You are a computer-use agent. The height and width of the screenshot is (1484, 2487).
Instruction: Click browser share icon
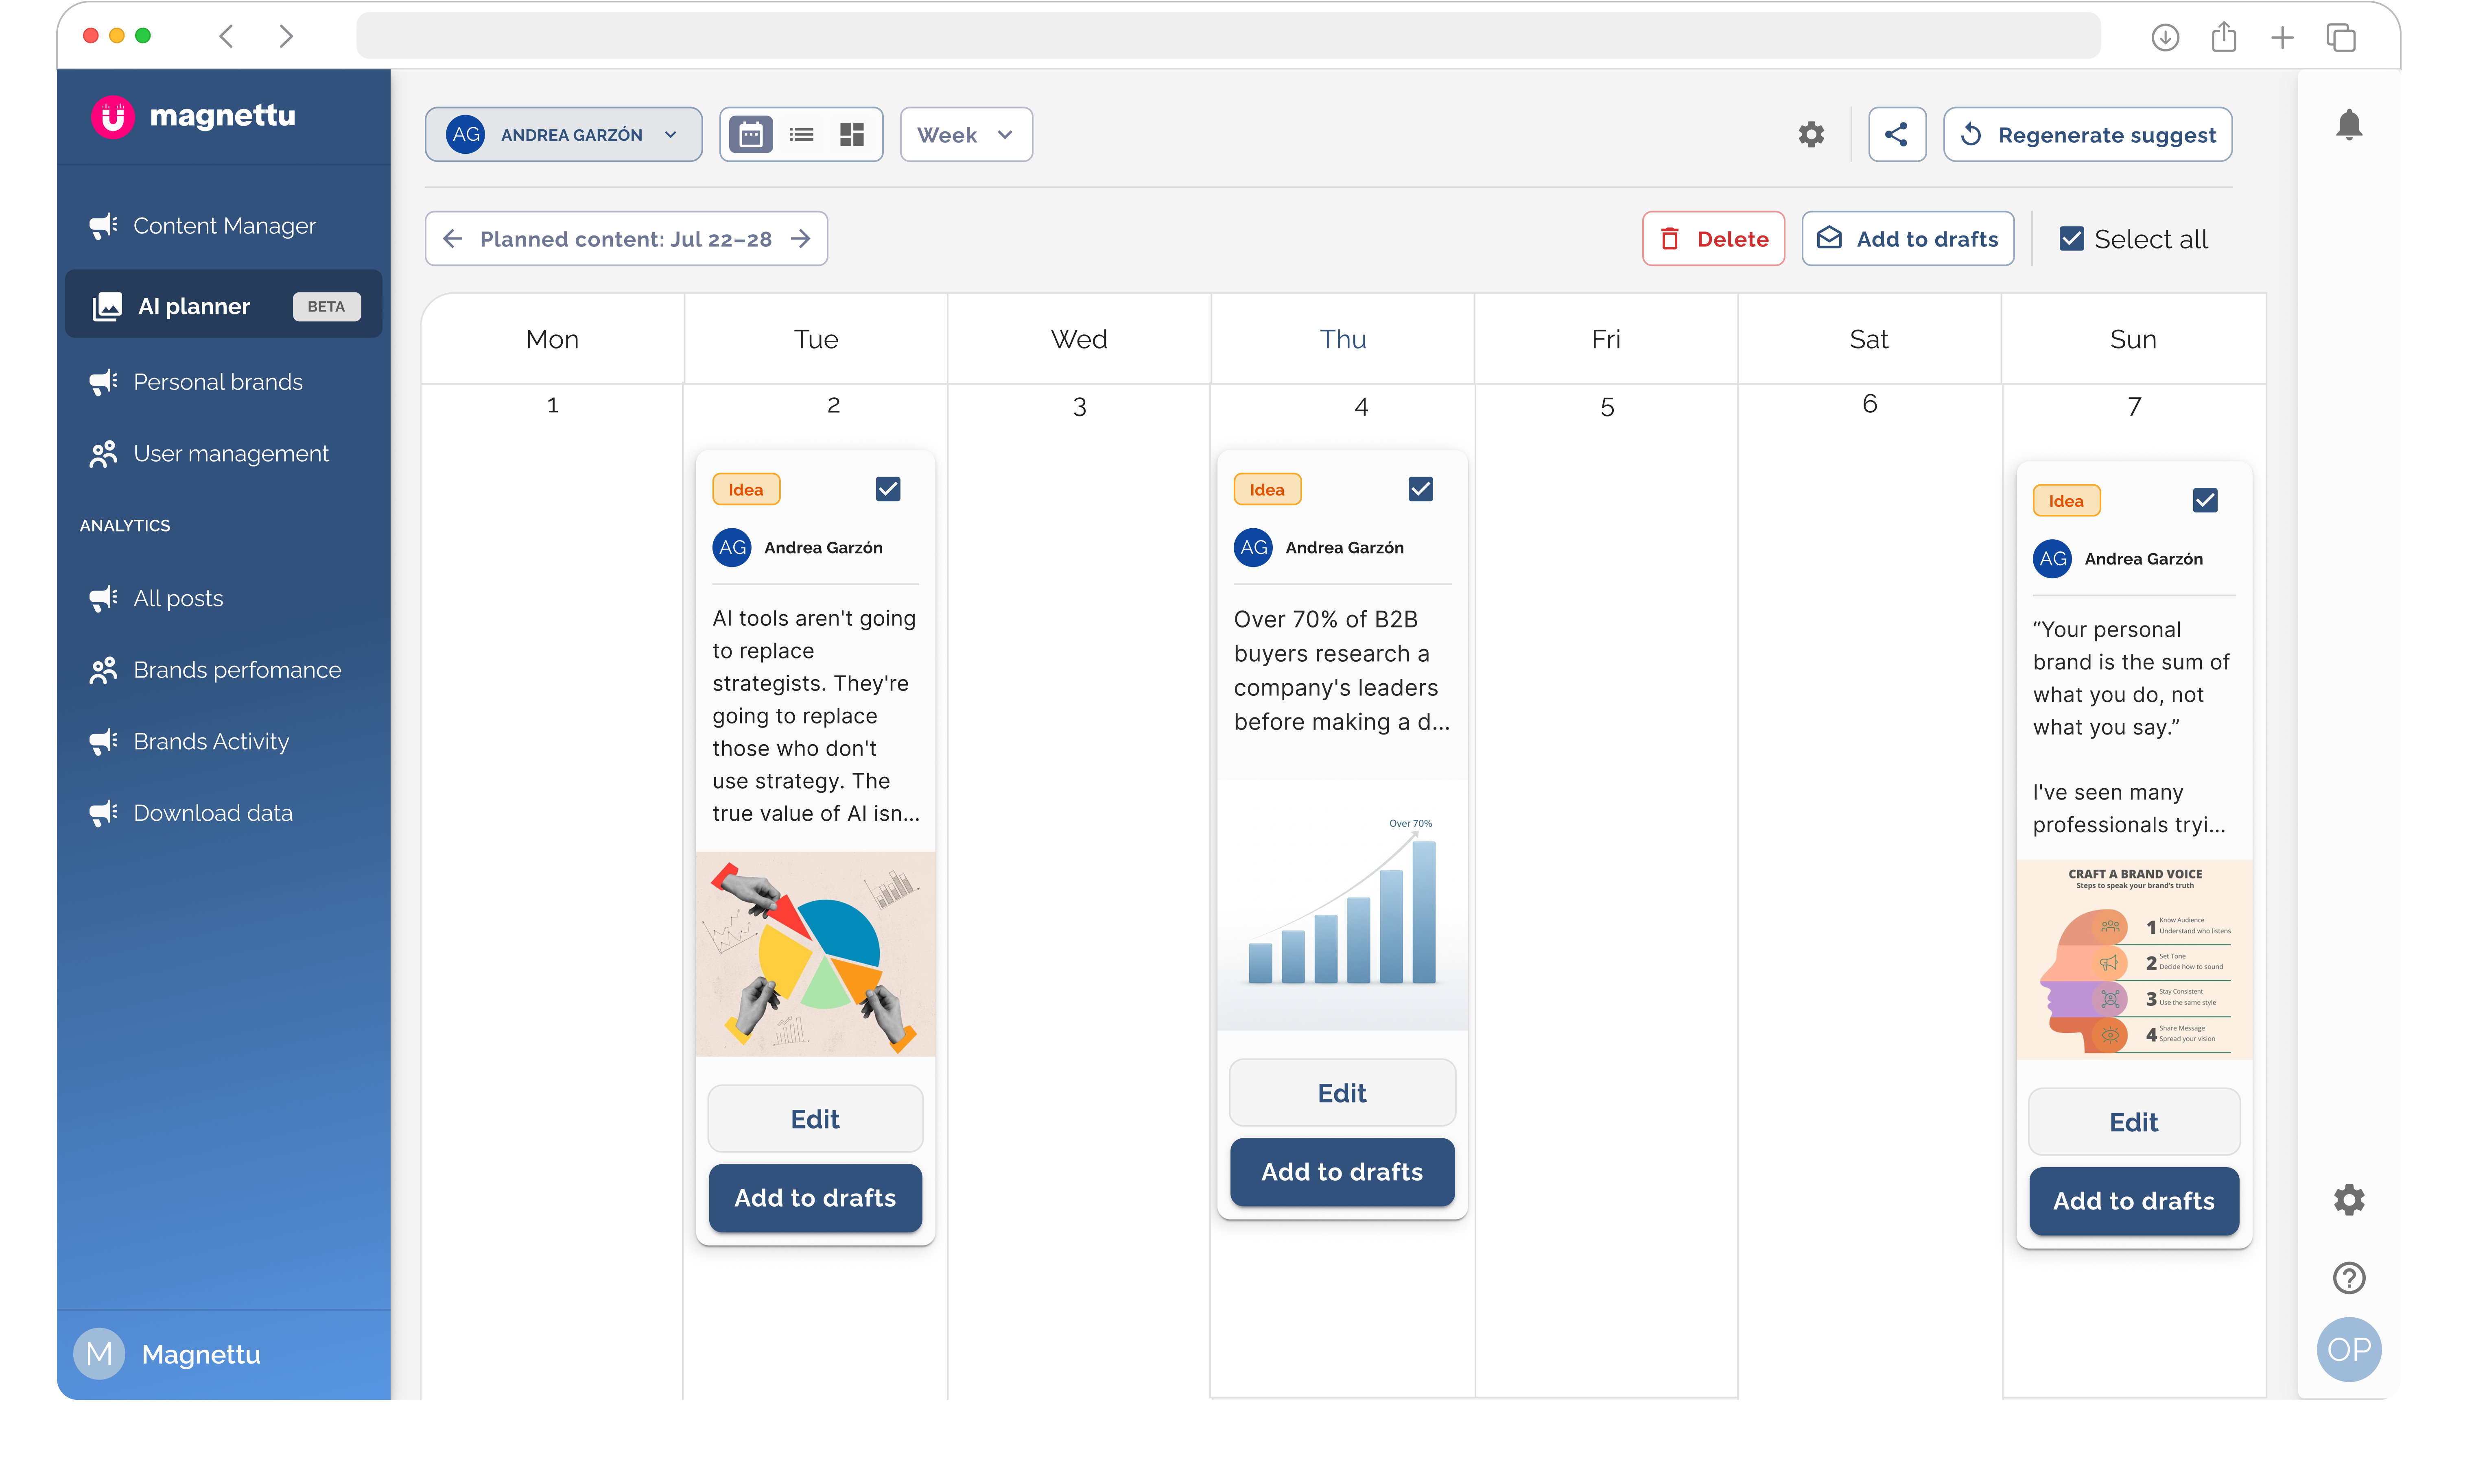point(2223,37)
